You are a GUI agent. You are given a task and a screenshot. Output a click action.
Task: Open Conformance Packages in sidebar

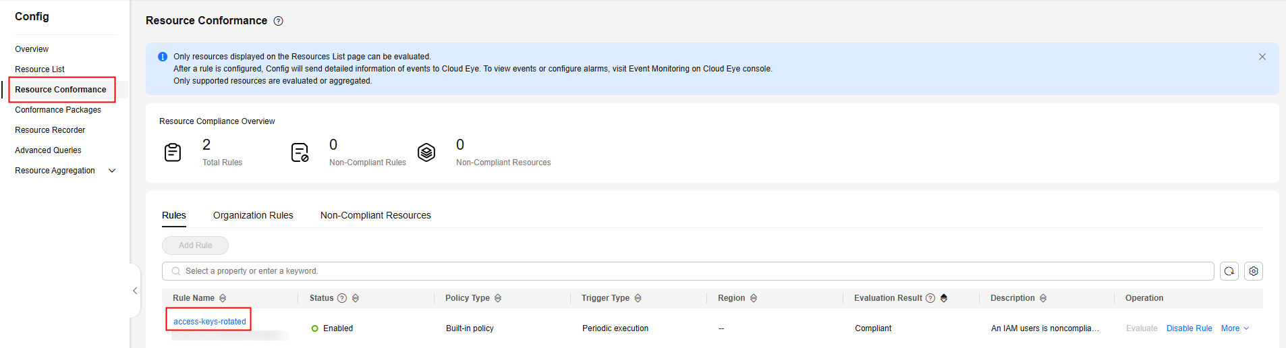click(58, 110)
